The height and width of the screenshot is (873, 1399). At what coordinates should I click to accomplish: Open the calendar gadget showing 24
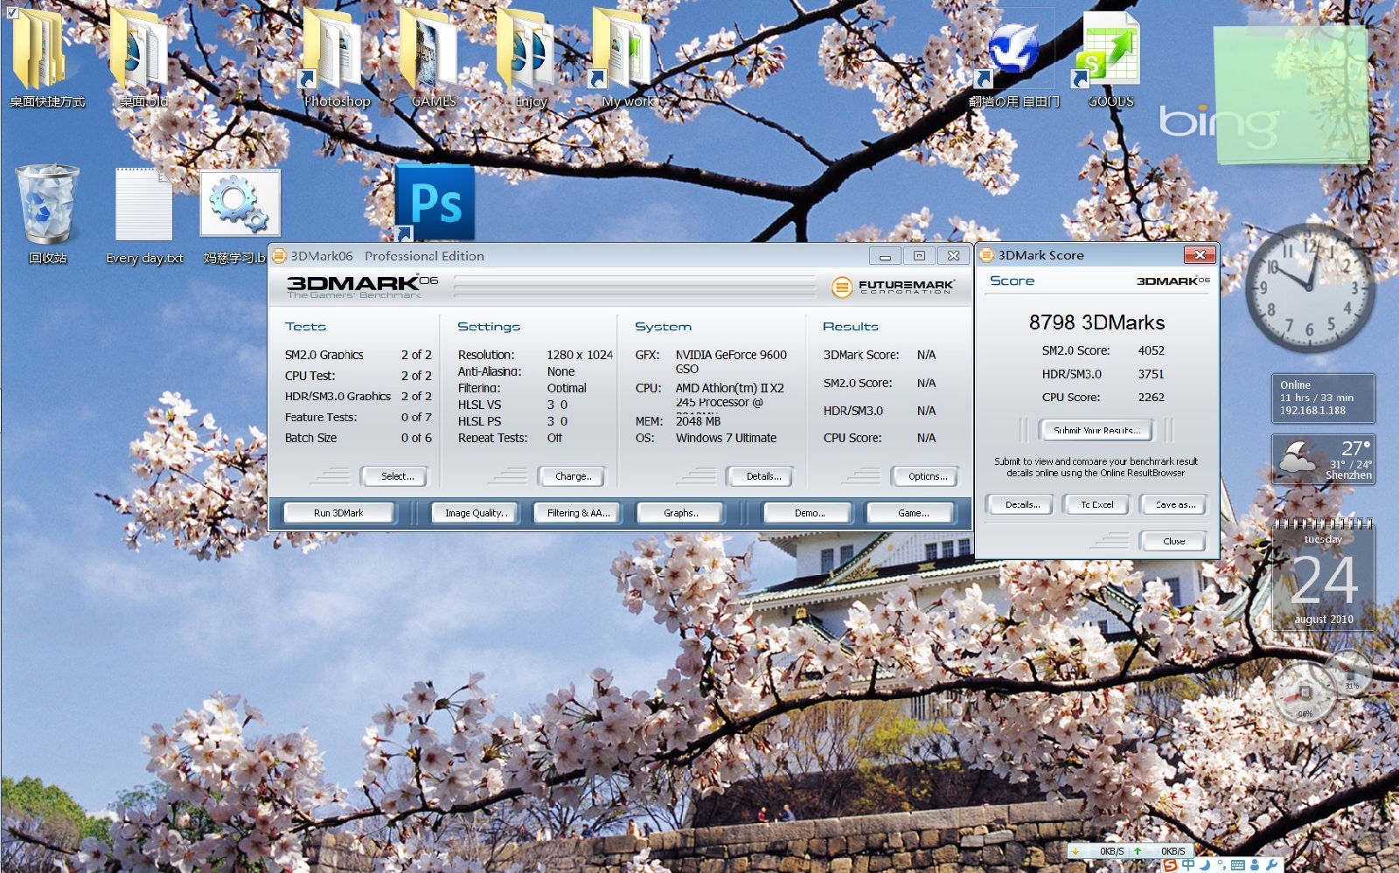coord(1323,575)
